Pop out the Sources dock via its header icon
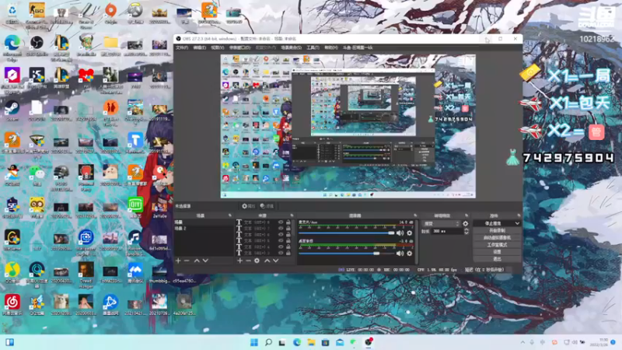This screenshot has width=622, height=350. 292,215
